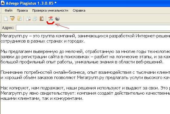This screenshot has height=114, width=170.
Task: Click into the Адрес input field
Action: pyautogui.click(x=93, y=28)
